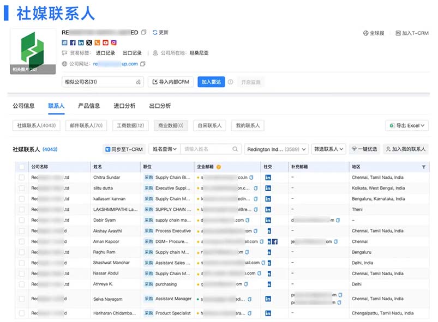438x322 pixels.
Task: Check the box for Chitra Sundar's row
Action: [22, 178]
